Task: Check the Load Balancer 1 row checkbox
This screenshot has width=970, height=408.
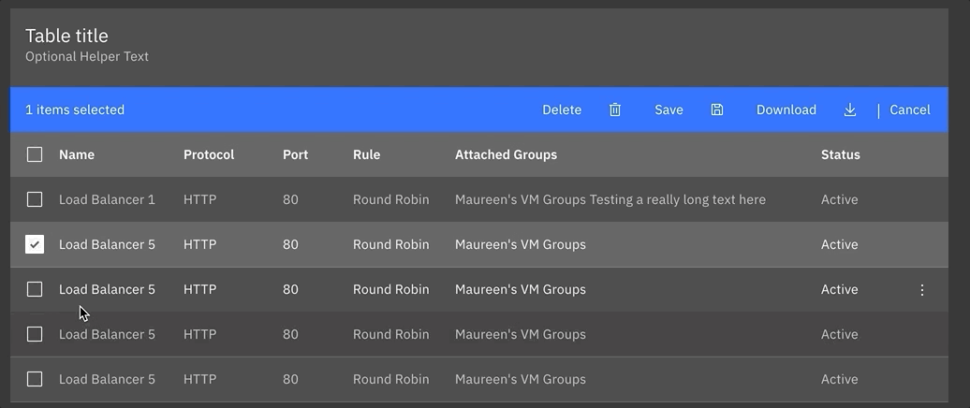Action: coord(35,199)
